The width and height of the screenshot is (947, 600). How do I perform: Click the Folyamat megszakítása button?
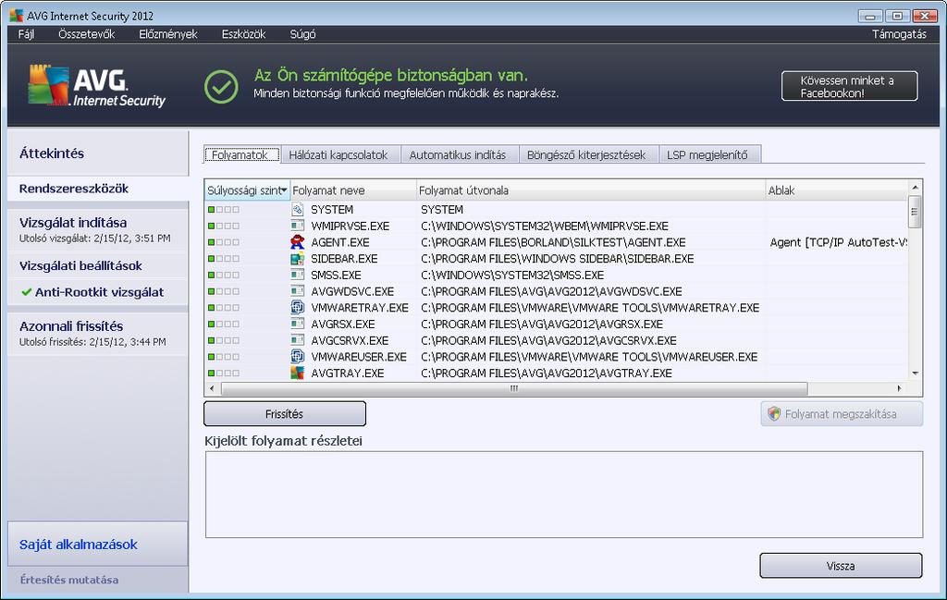[842, 414]
